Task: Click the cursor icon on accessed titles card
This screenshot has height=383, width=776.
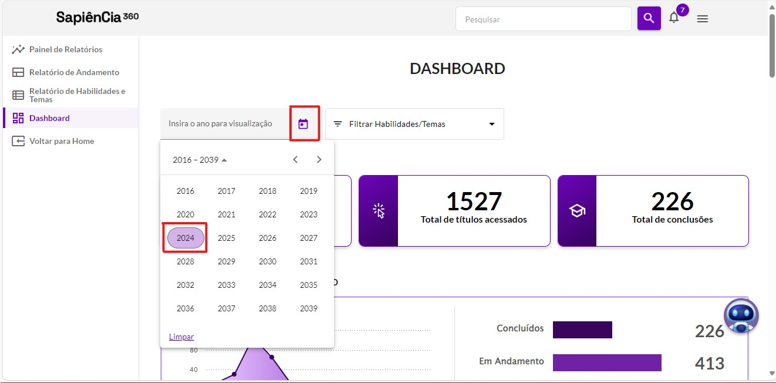Action: (379, 211)
